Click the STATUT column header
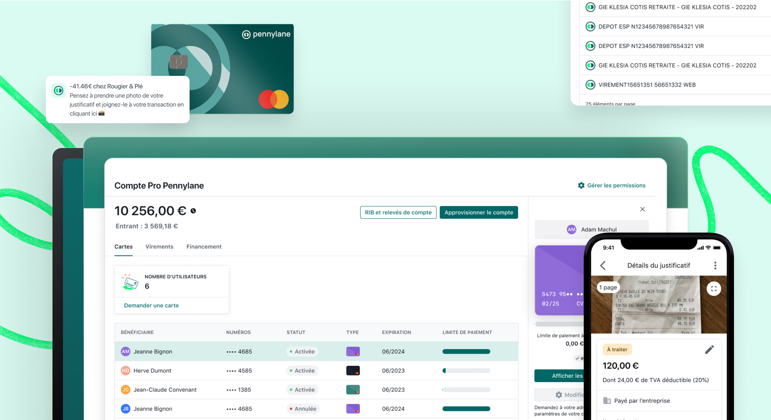Screen dimensions: 771x420 click(x=296, y=332)
